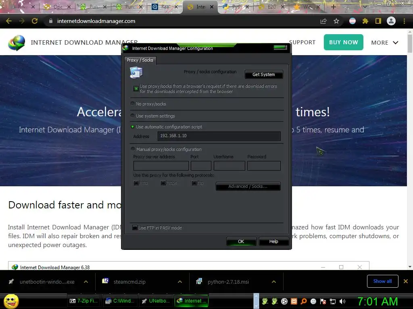Bookmark this page with the star

click(x=336, y=21)
